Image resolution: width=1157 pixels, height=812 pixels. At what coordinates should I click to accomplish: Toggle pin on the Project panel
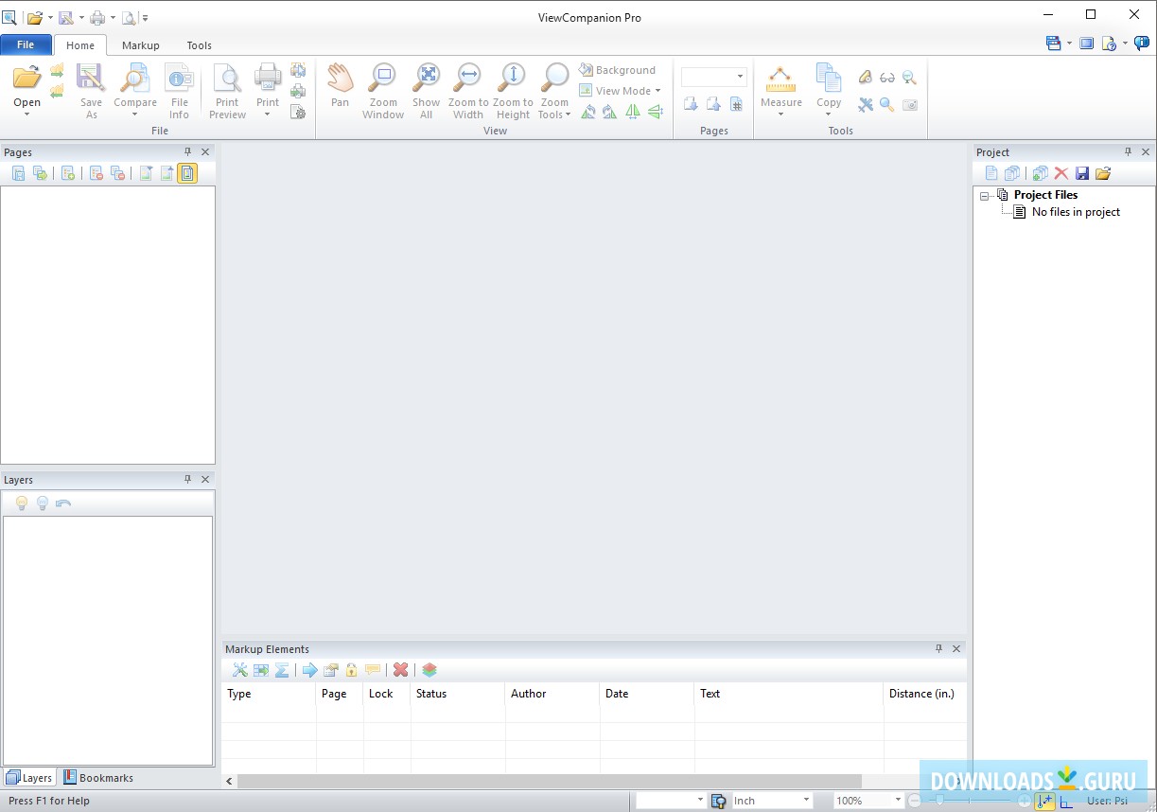1128,151
